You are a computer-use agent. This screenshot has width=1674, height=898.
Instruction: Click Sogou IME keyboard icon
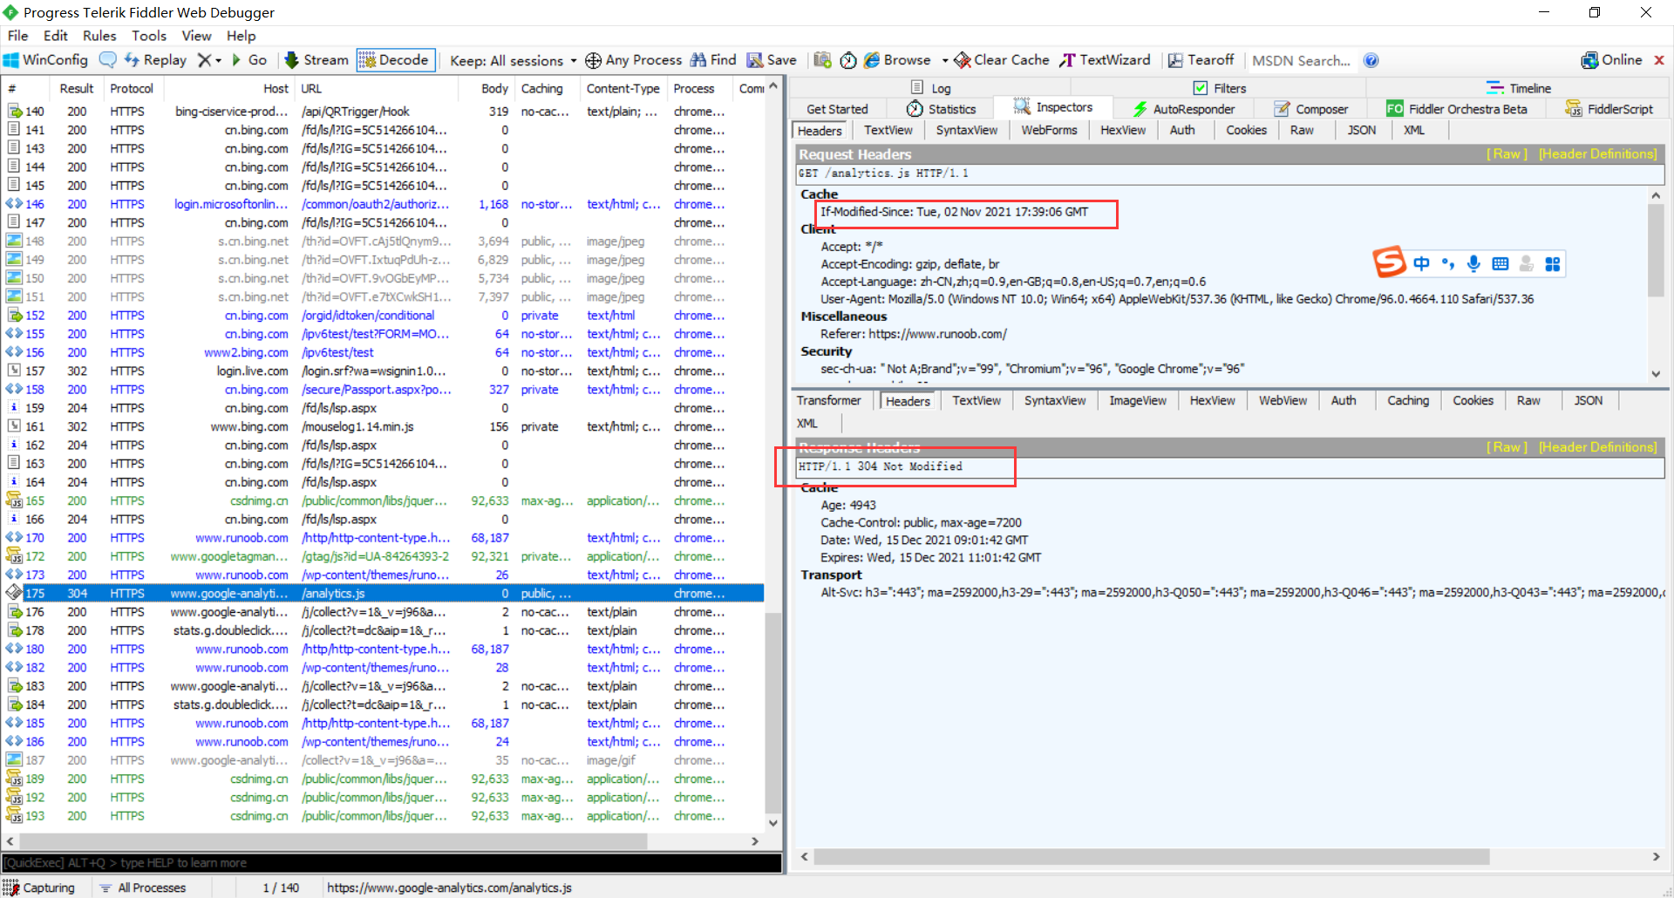click(1500, 263)
